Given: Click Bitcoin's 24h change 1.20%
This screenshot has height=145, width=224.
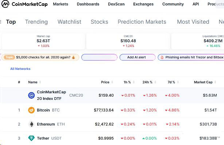Looking at the screenshot, I should (150, 110).
